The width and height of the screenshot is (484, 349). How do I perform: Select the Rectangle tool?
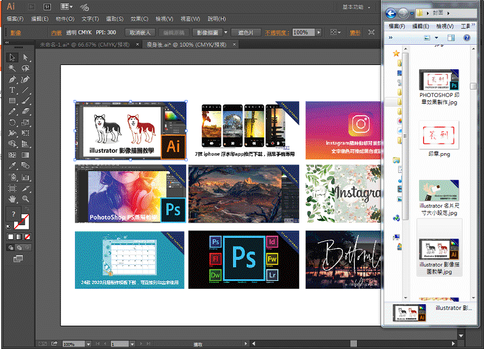(x=12, y=101)
